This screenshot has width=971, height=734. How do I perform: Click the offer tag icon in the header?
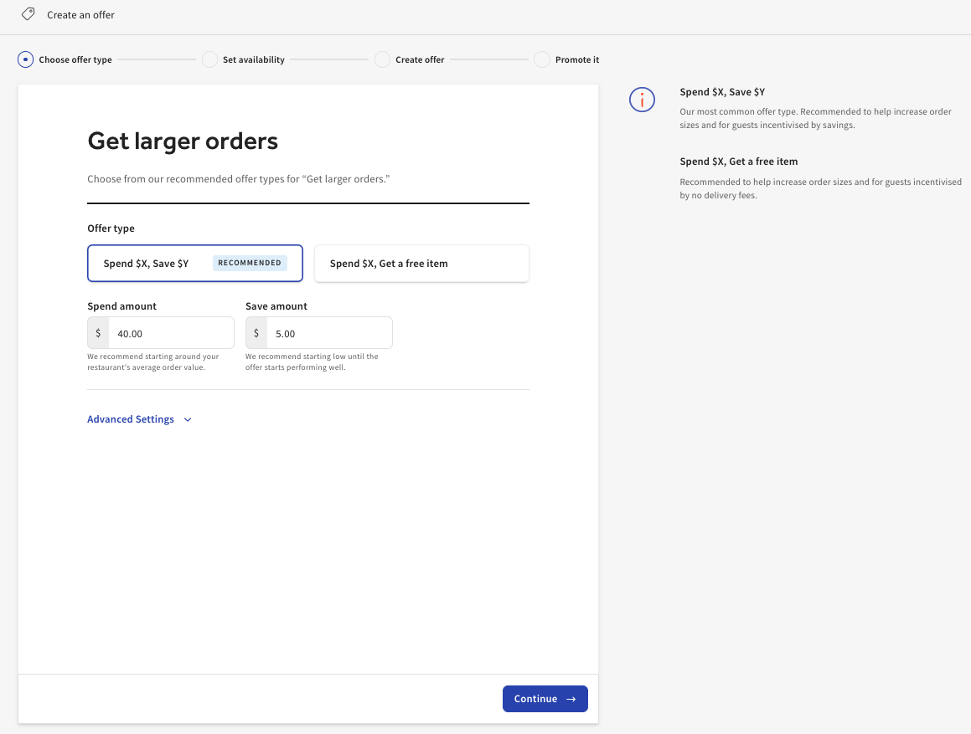(29, 14)
